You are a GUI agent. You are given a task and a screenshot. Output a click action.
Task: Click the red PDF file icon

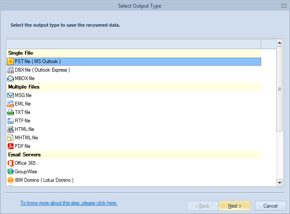click(x=11, y=146)
